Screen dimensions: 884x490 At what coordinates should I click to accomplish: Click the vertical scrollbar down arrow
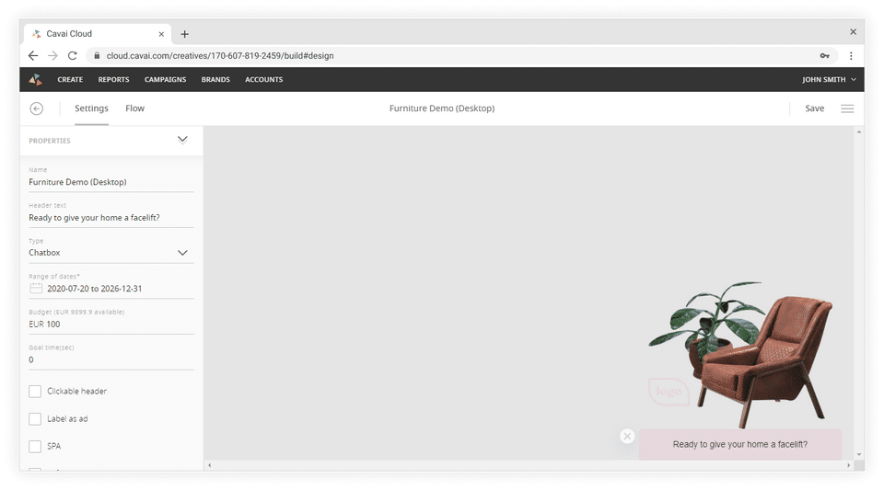point(858,454)
